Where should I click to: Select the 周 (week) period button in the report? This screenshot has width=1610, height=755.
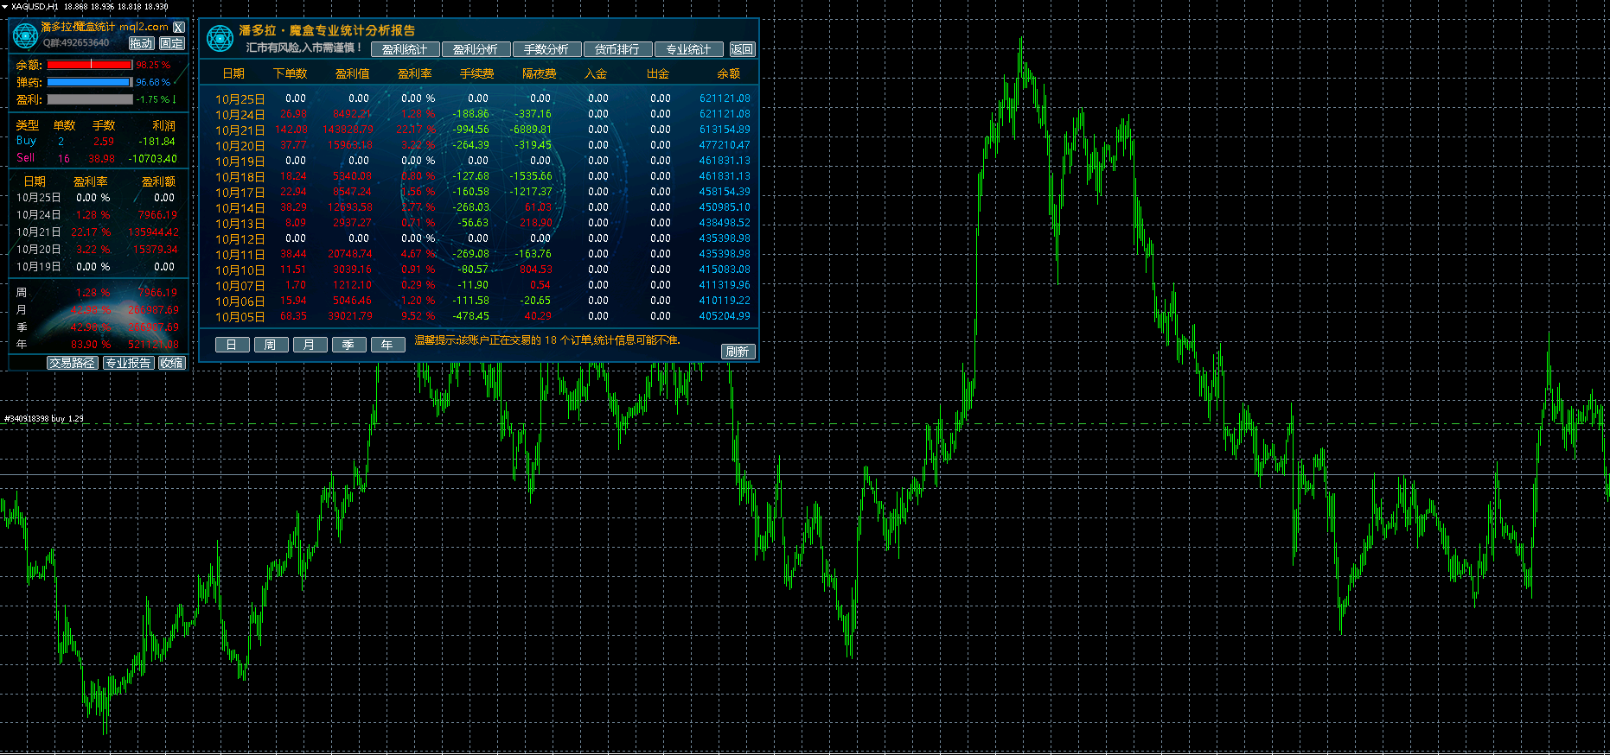(x=271, y=345)
